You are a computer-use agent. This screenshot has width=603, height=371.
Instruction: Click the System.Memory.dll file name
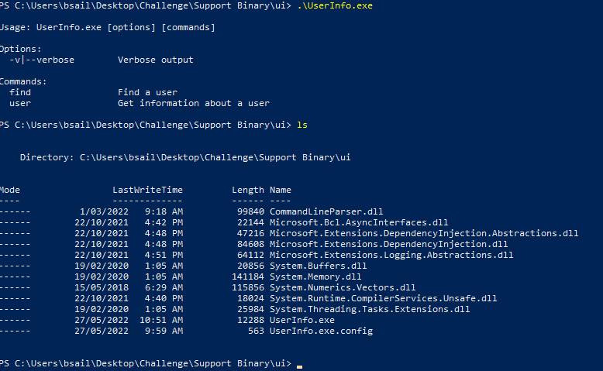(x=315, y=277)
